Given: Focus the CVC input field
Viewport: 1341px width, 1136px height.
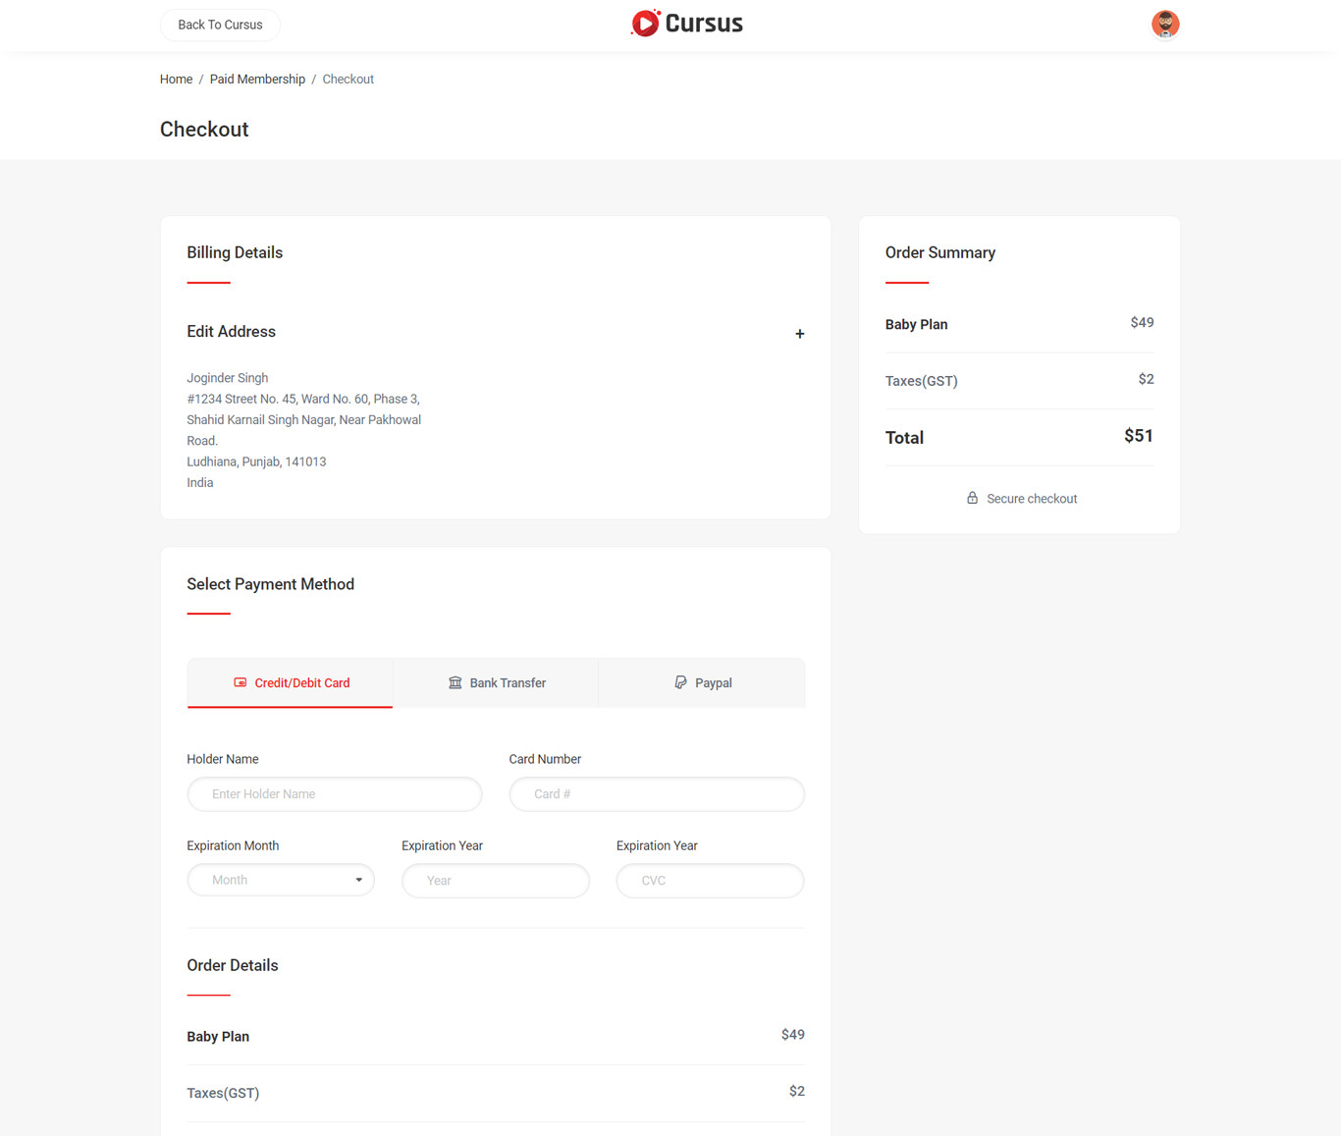Looking at the screenshot, I should point(709,881).
